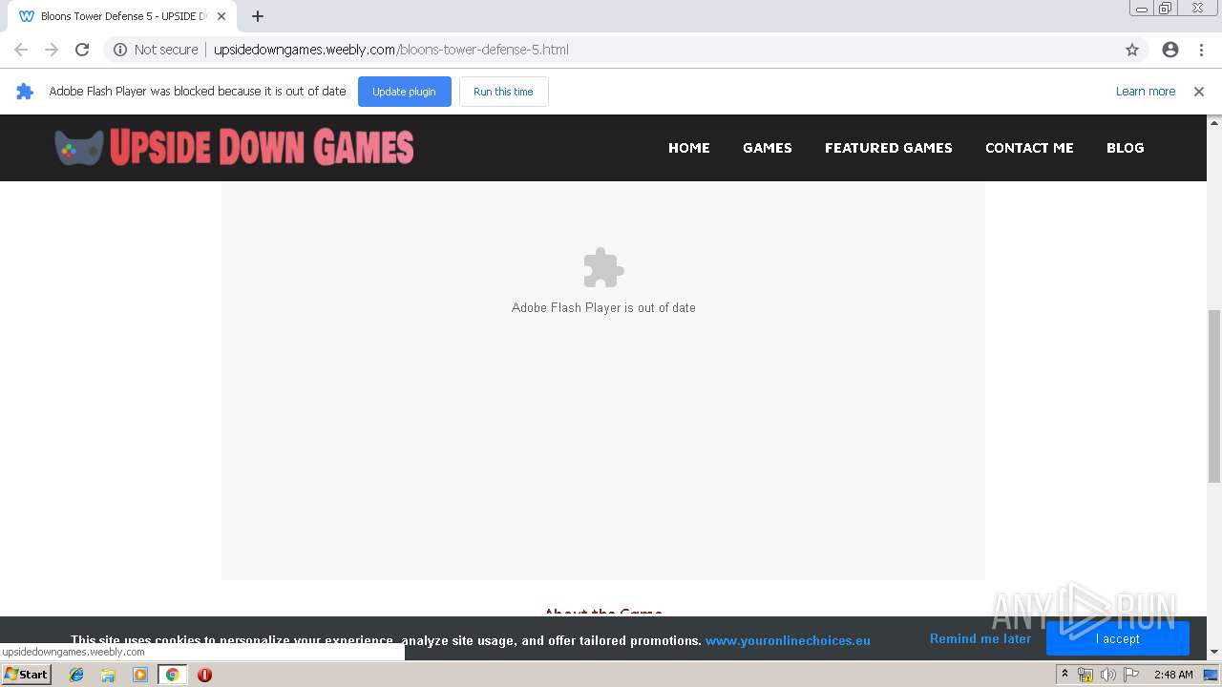Dismiss the Flash blocked infobar
The width and height of the screenshot is (1222, 687).
(1199, 92)
